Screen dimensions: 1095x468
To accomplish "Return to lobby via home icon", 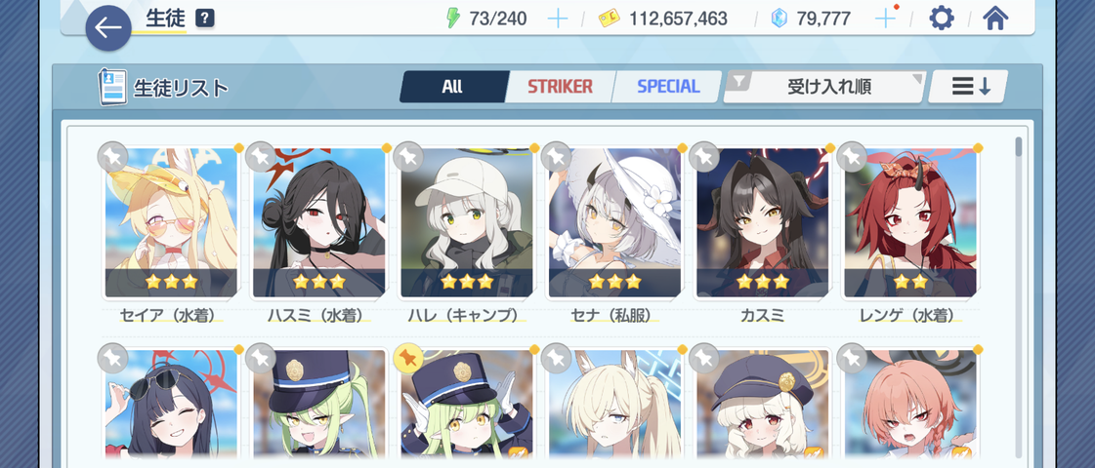I will coord(995,19).
